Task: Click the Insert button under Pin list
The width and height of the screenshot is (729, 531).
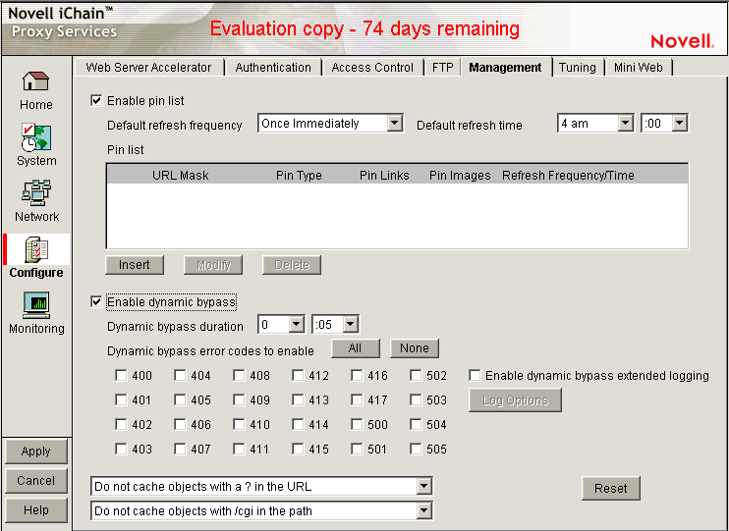Action: (x=135, y=265)
